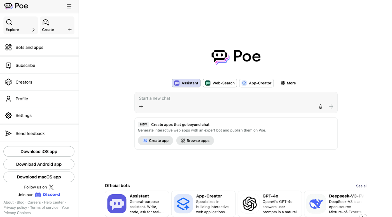Open Settings from the sidebar
Viewport: 392px width, 217px height.
coord(39,116)
